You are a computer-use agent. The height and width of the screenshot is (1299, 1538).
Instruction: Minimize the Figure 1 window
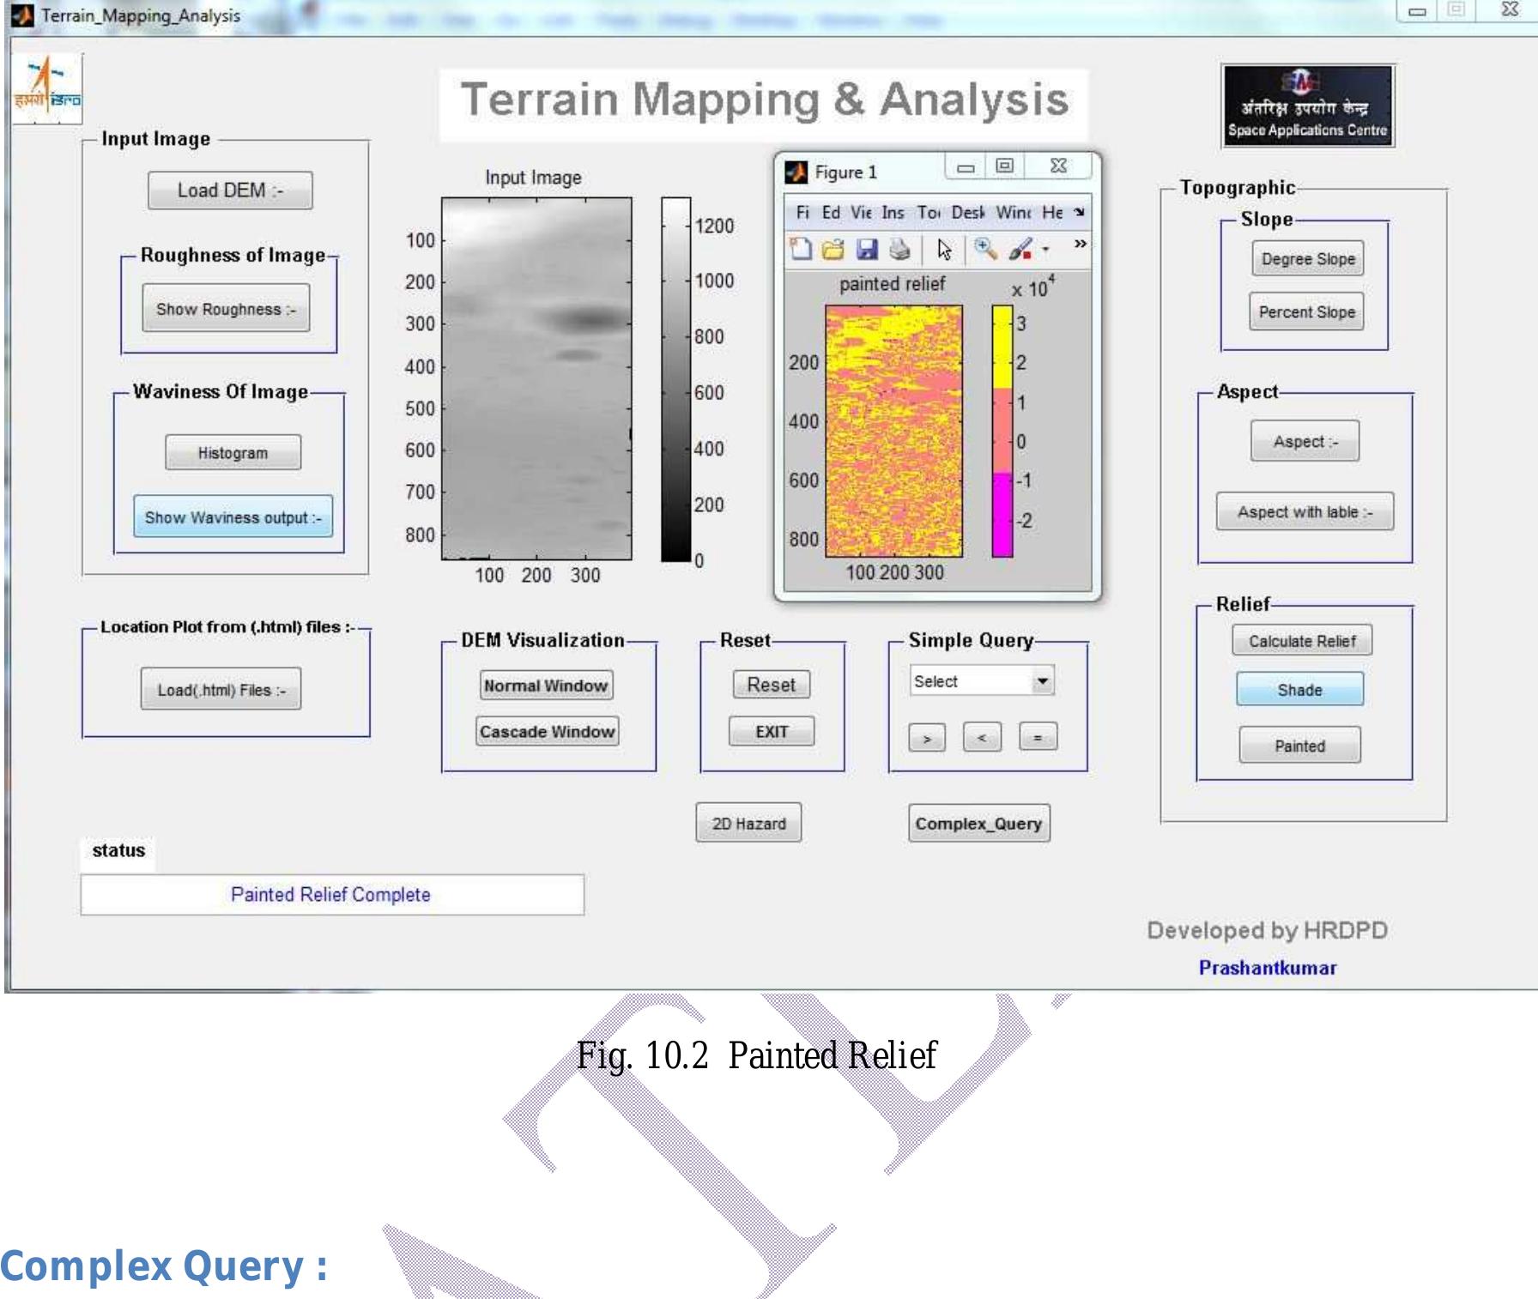click(966, 167)
